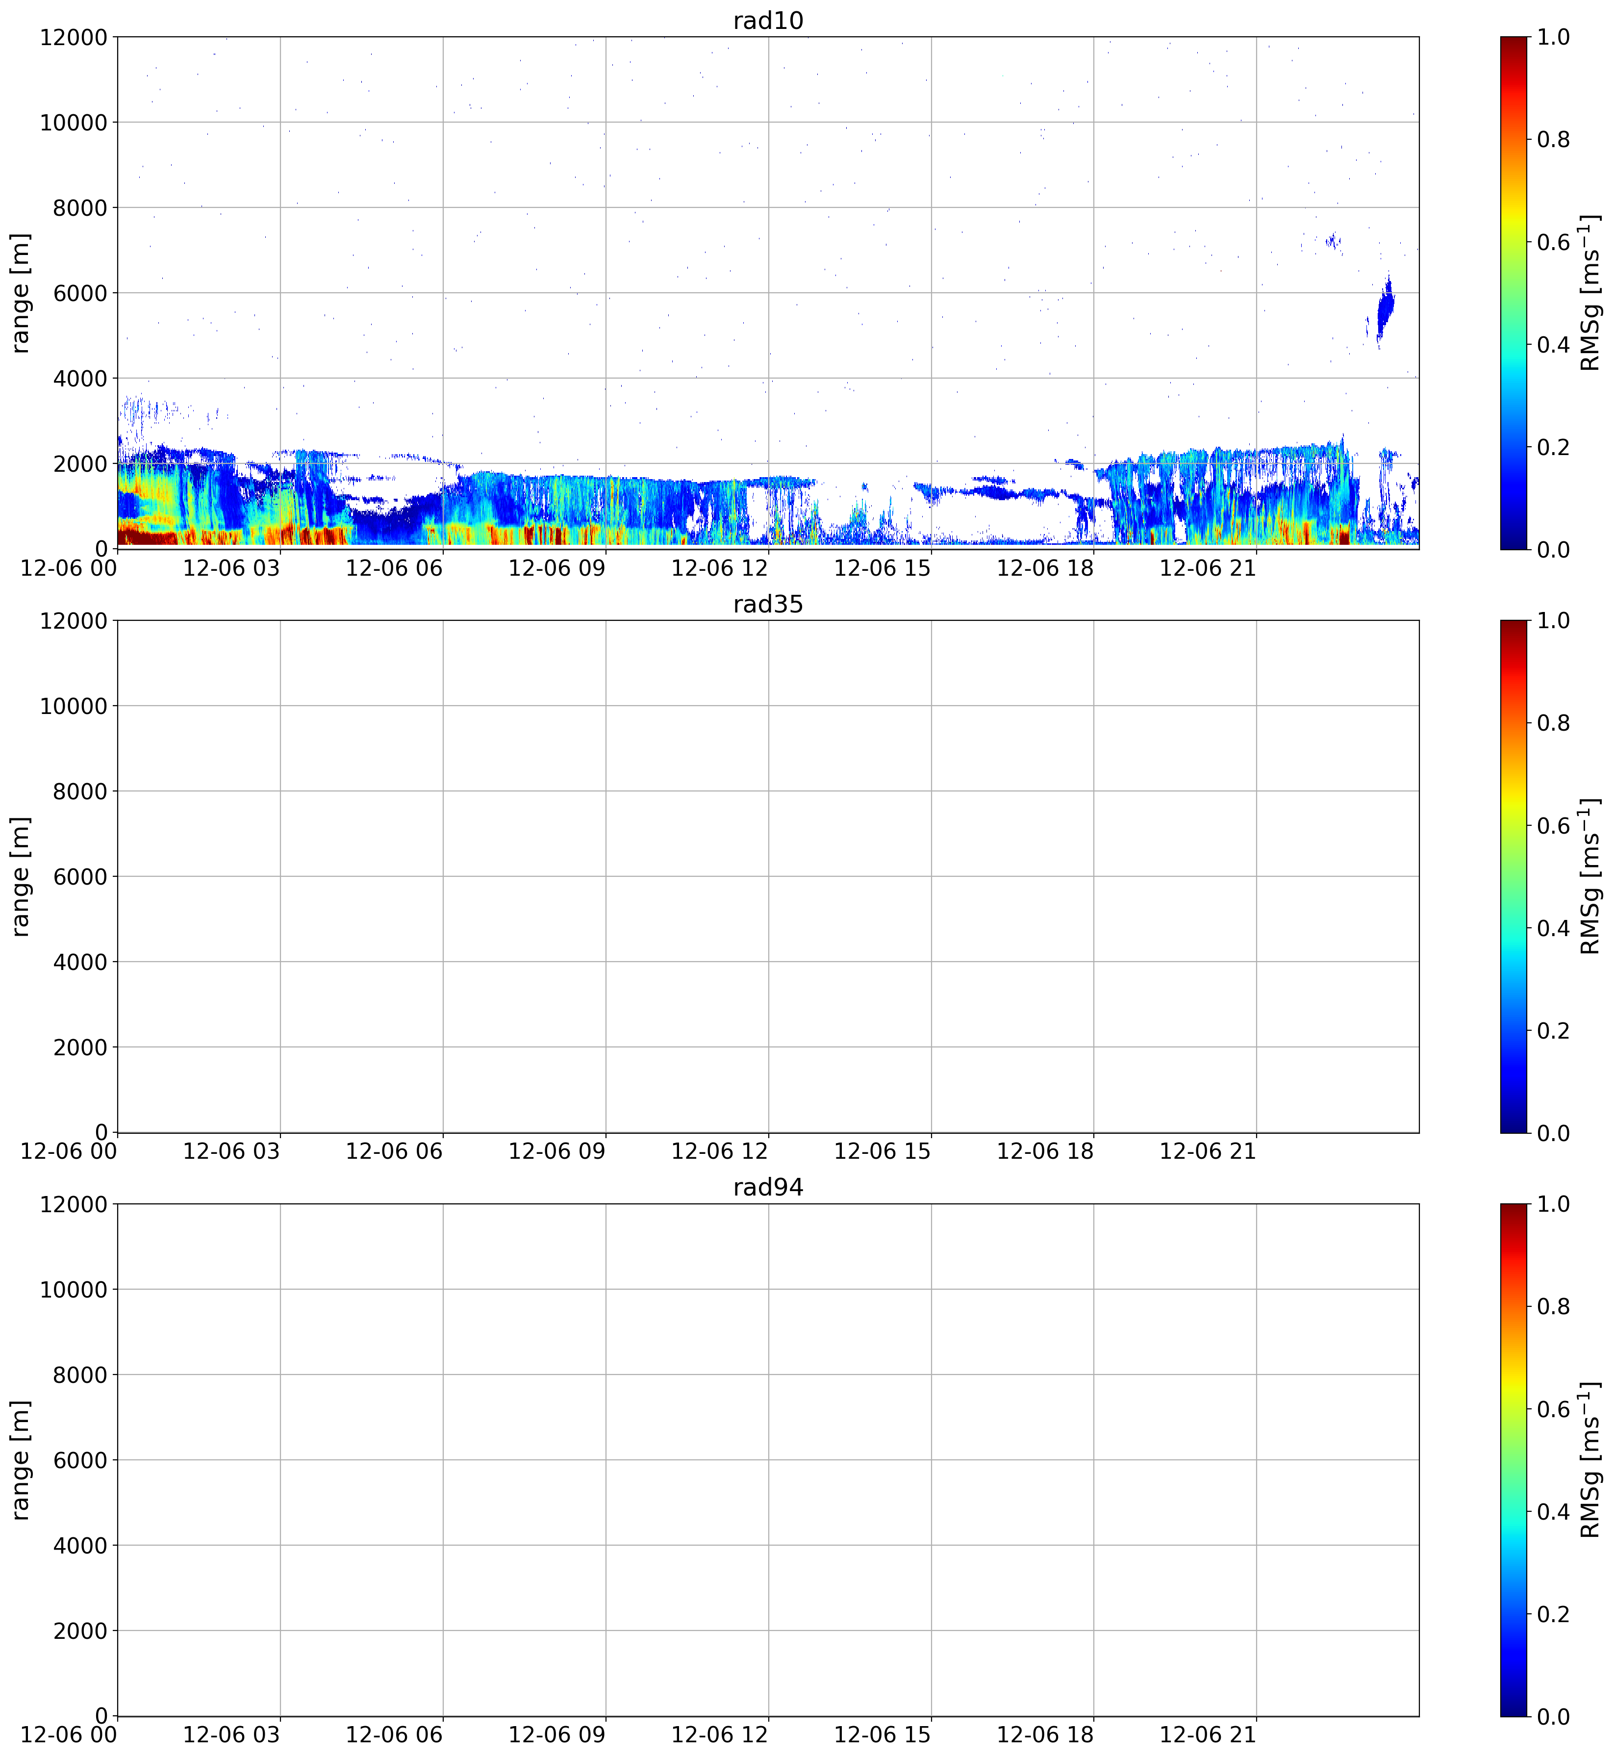Click the 12-06 21 tick under rad10
The width and height of the screenshot is (1615, 1757).
click(x=1208, y=568)
